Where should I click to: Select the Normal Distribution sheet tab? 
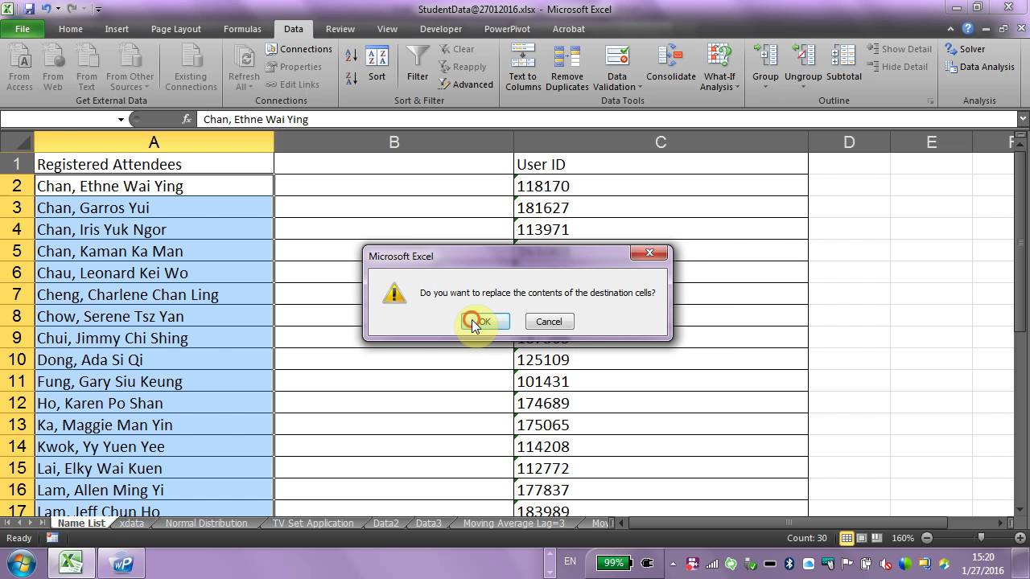point(206,524)
